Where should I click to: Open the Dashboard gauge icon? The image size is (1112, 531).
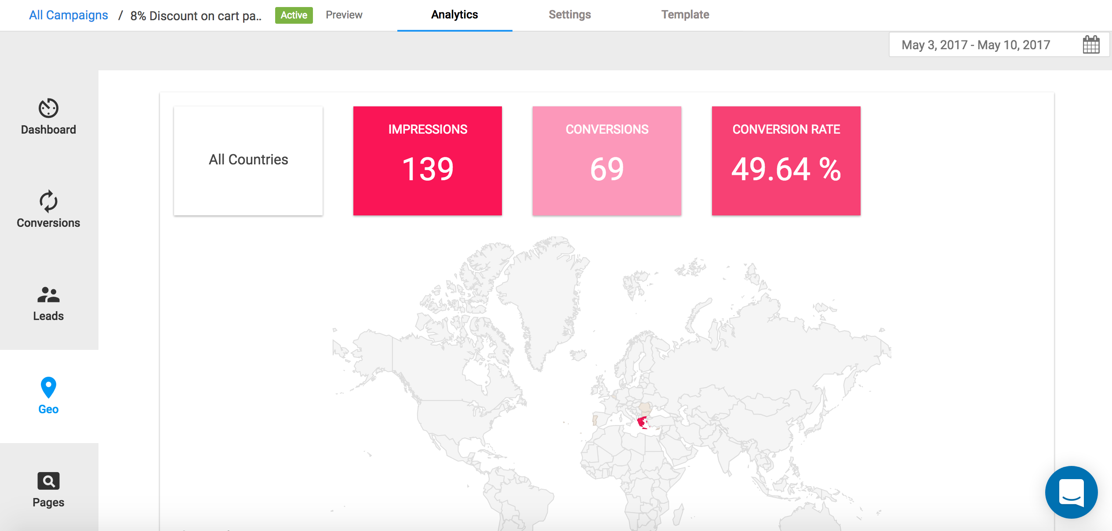[48, 108]
